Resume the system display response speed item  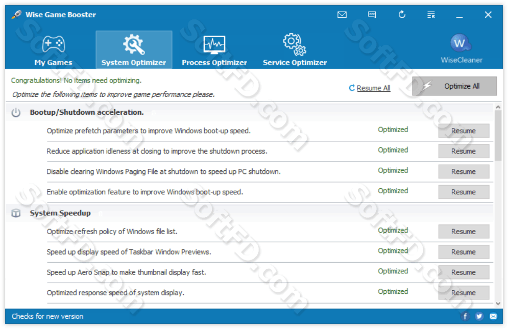(x=464, y=293)
